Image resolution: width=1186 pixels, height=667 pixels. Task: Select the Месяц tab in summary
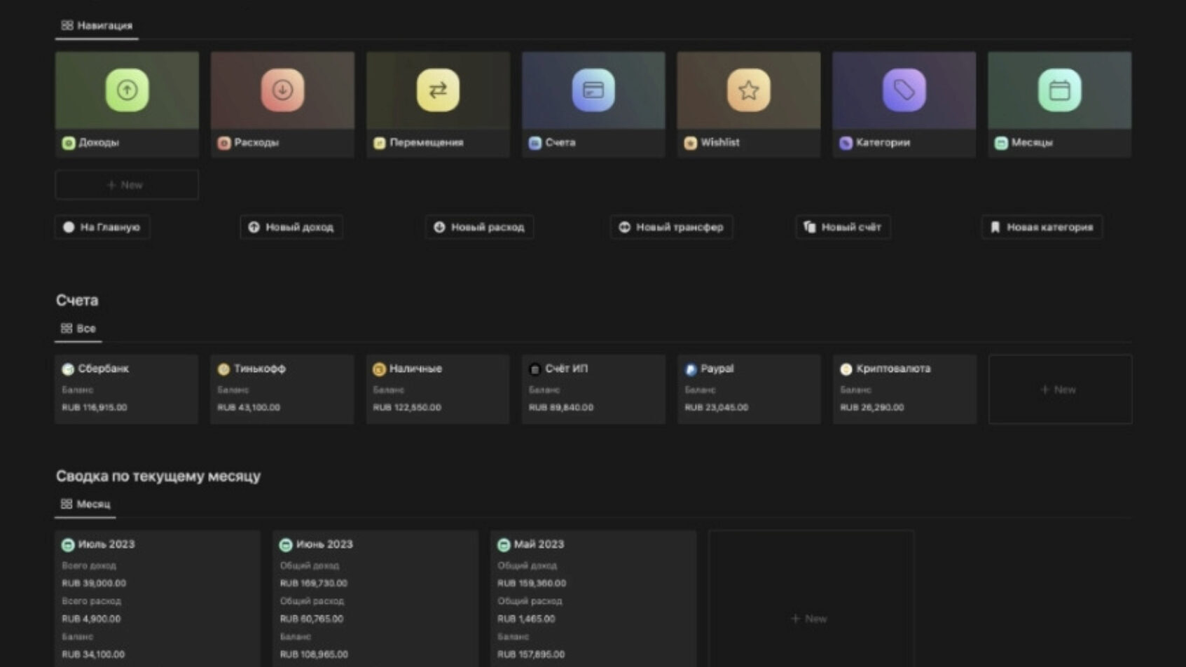point(85,504)
